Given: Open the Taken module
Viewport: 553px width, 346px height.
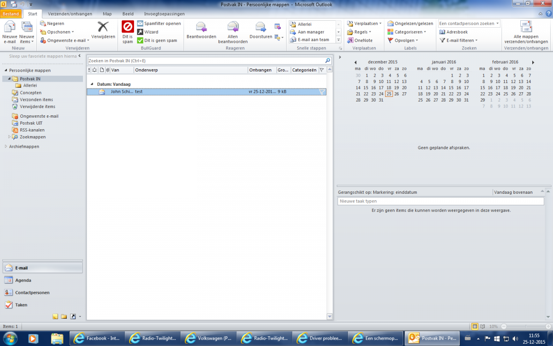Looking at the screenshot, I should pos(42,305).
